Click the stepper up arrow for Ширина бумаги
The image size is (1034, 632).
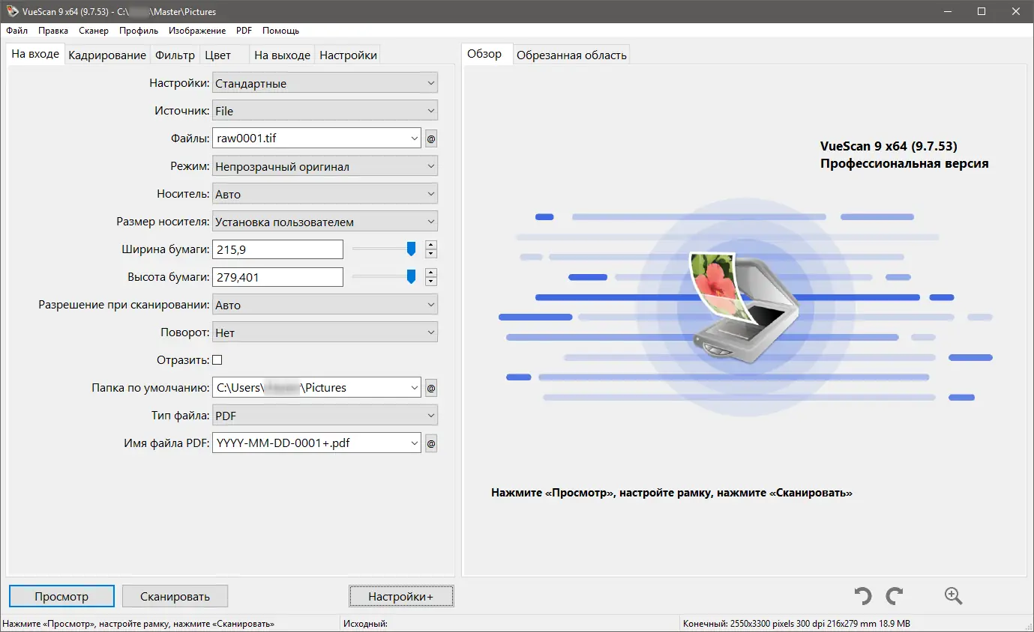tap(430, 245)
